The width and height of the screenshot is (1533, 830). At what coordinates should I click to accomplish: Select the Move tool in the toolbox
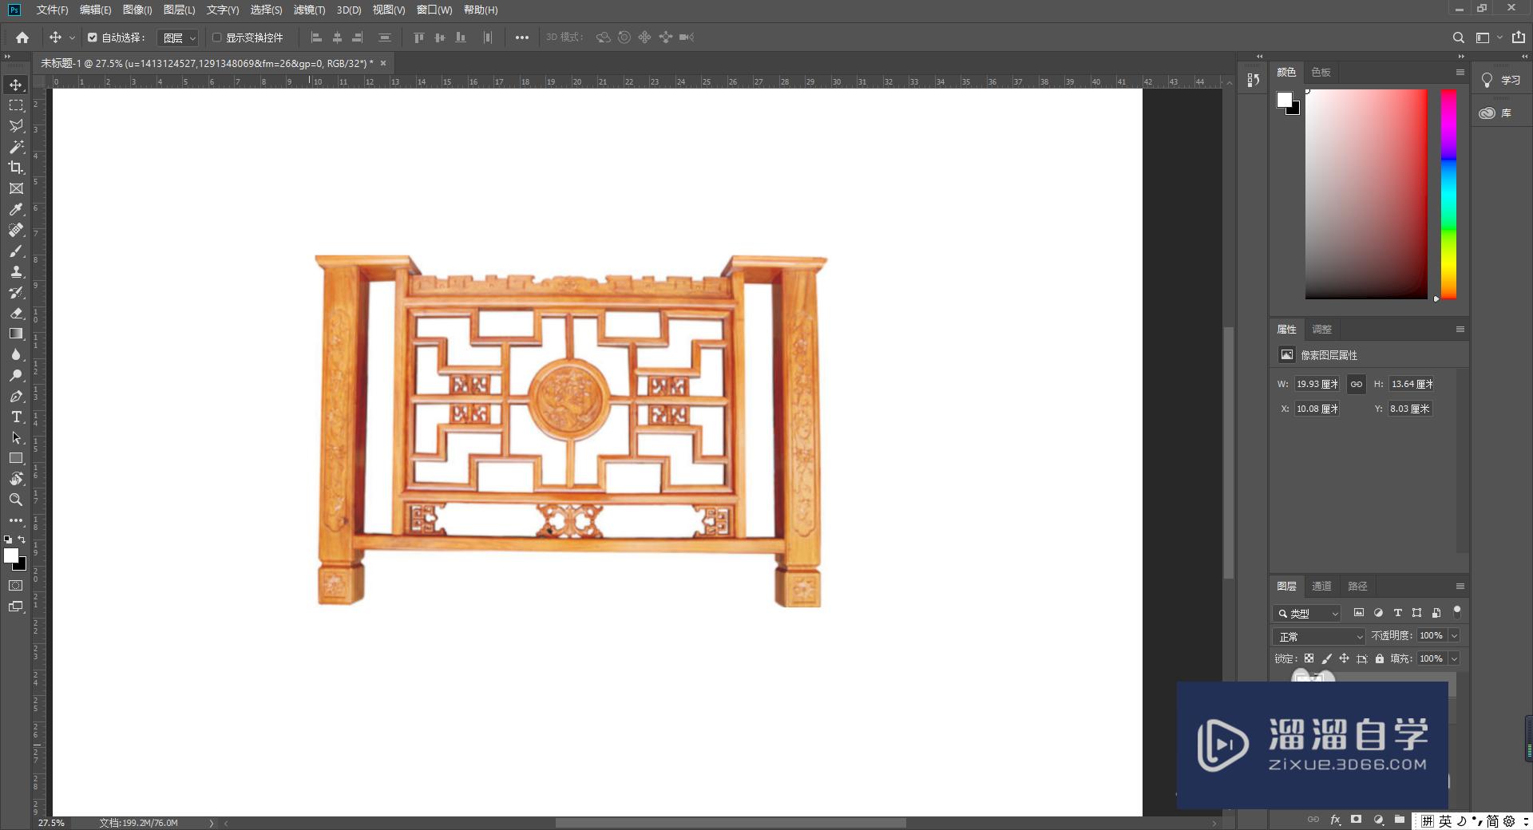point(16,85)
